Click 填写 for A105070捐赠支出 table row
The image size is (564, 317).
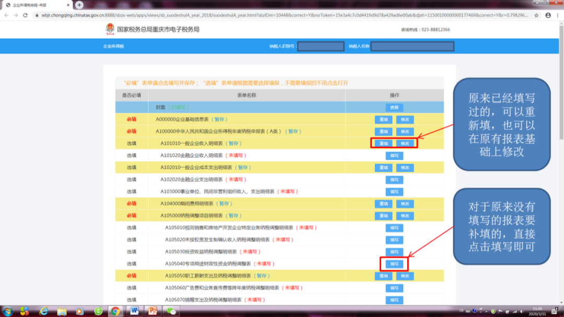394,300
